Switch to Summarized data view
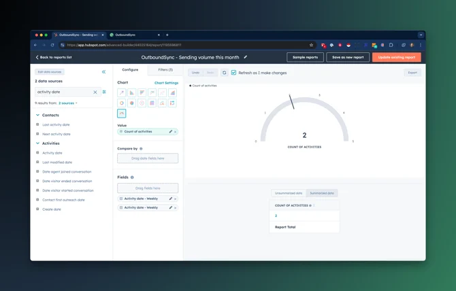 click(x=322, y=193)
